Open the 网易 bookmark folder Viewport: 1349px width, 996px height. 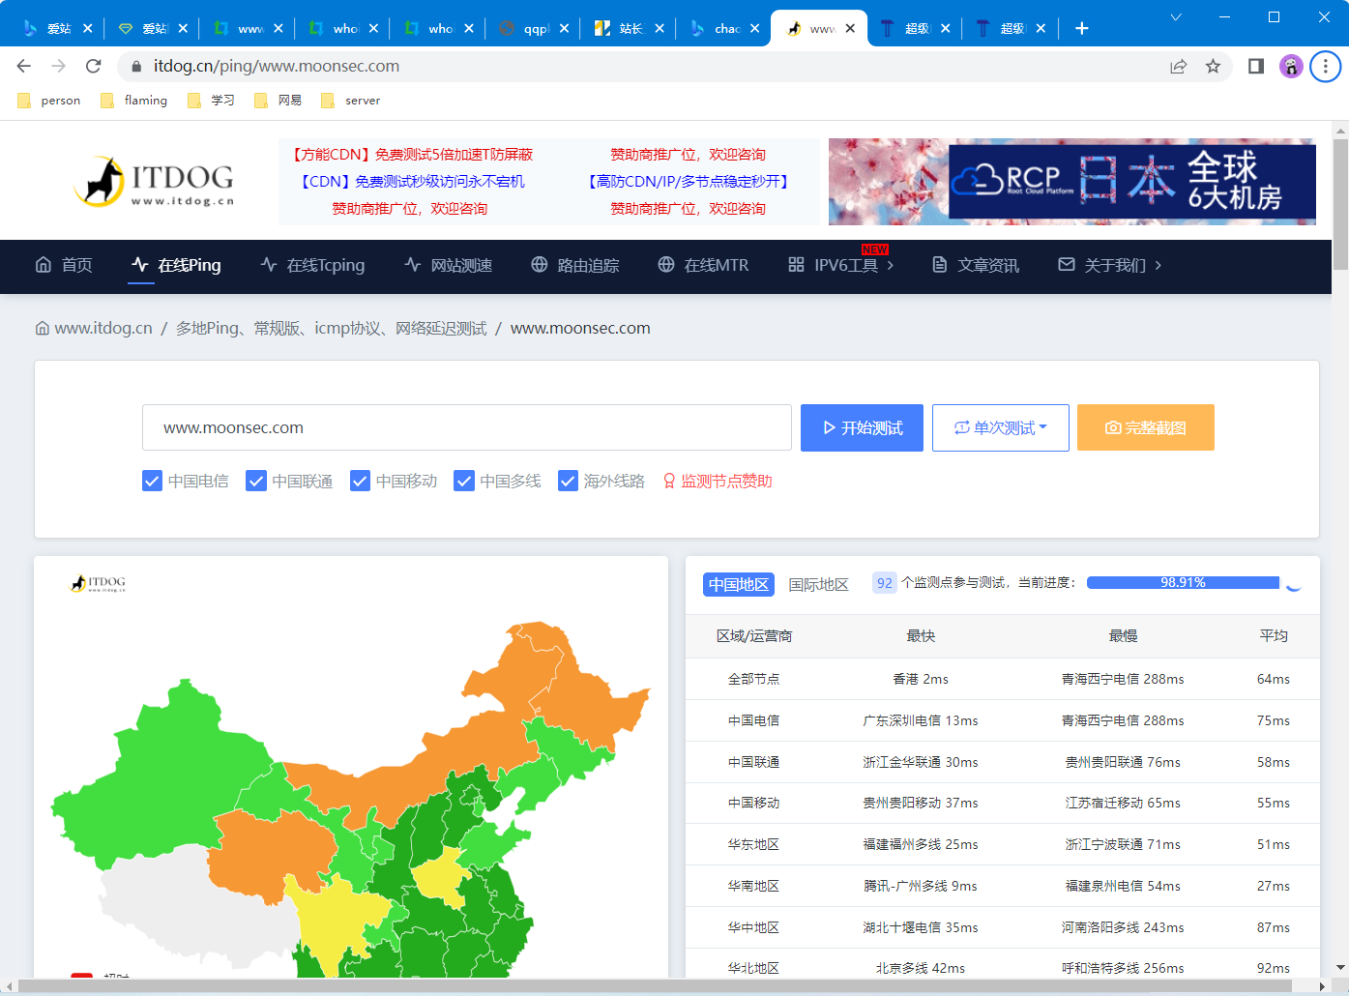pos(279,101)
